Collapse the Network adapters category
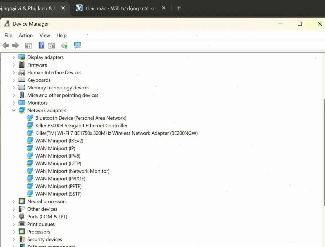The height and width of the screenshot is (247, 325). pos(14,110)
